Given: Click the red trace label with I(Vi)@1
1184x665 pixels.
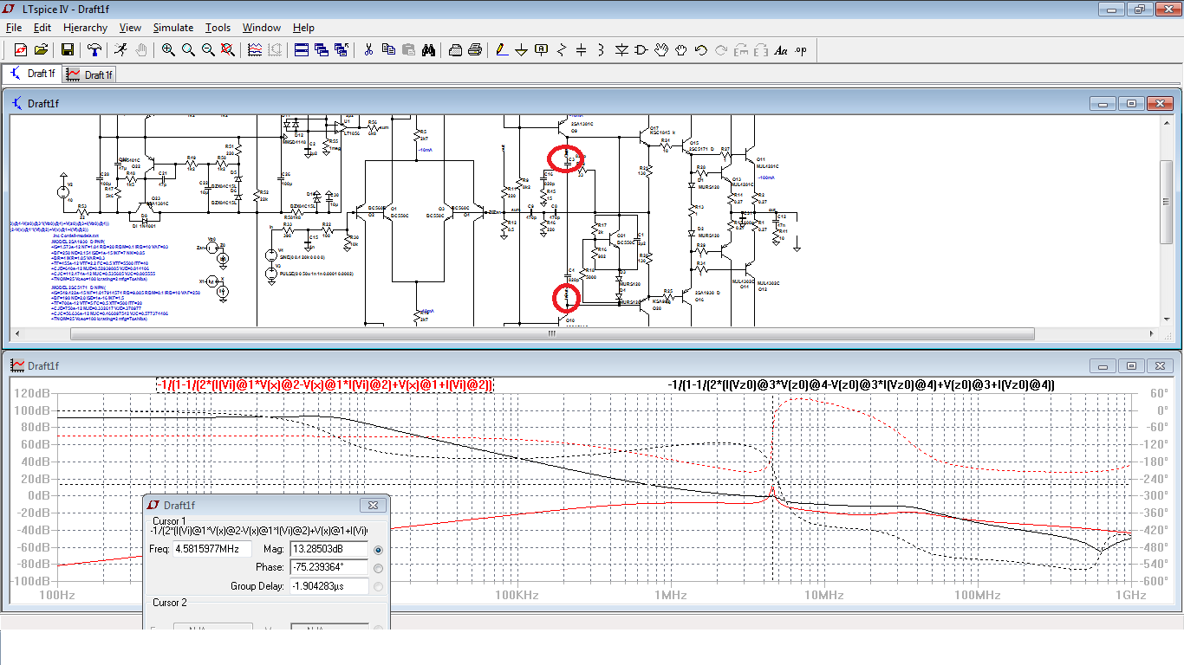Looking at the screenshot, I should (x=325, y=384).
